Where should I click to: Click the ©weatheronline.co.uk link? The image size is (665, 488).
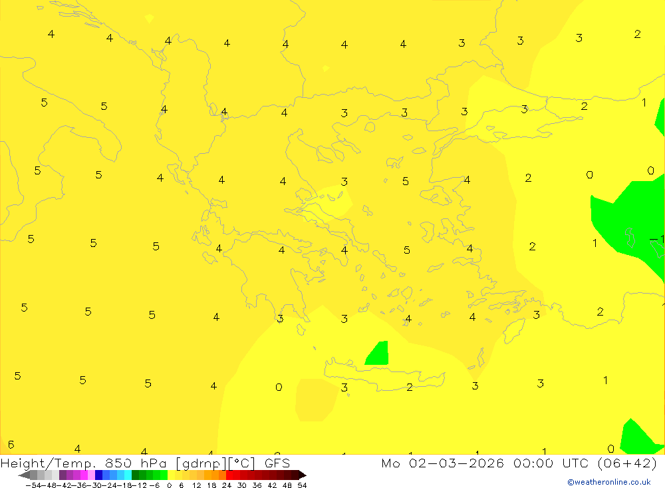coord(609,482)
